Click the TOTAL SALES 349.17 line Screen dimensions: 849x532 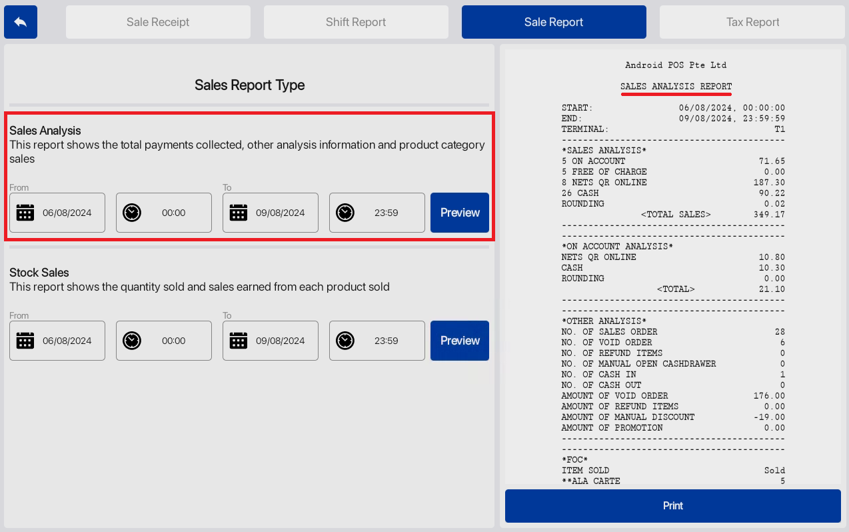tap(712, 215)
